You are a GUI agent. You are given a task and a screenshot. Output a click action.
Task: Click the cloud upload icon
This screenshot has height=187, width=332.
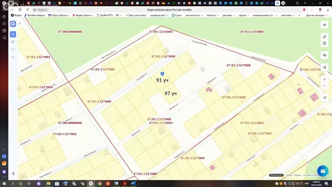[x=324, y=55]
